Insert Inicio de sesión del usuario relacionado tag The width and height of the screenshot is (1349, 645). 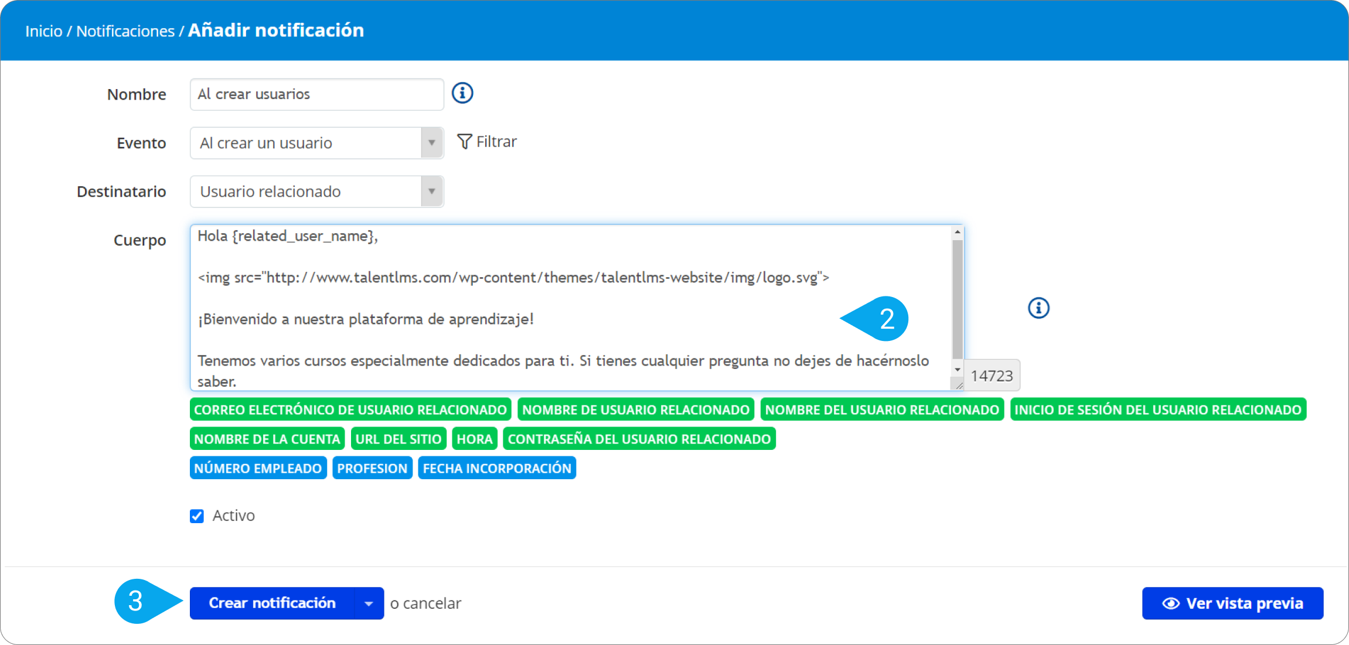1158,409
